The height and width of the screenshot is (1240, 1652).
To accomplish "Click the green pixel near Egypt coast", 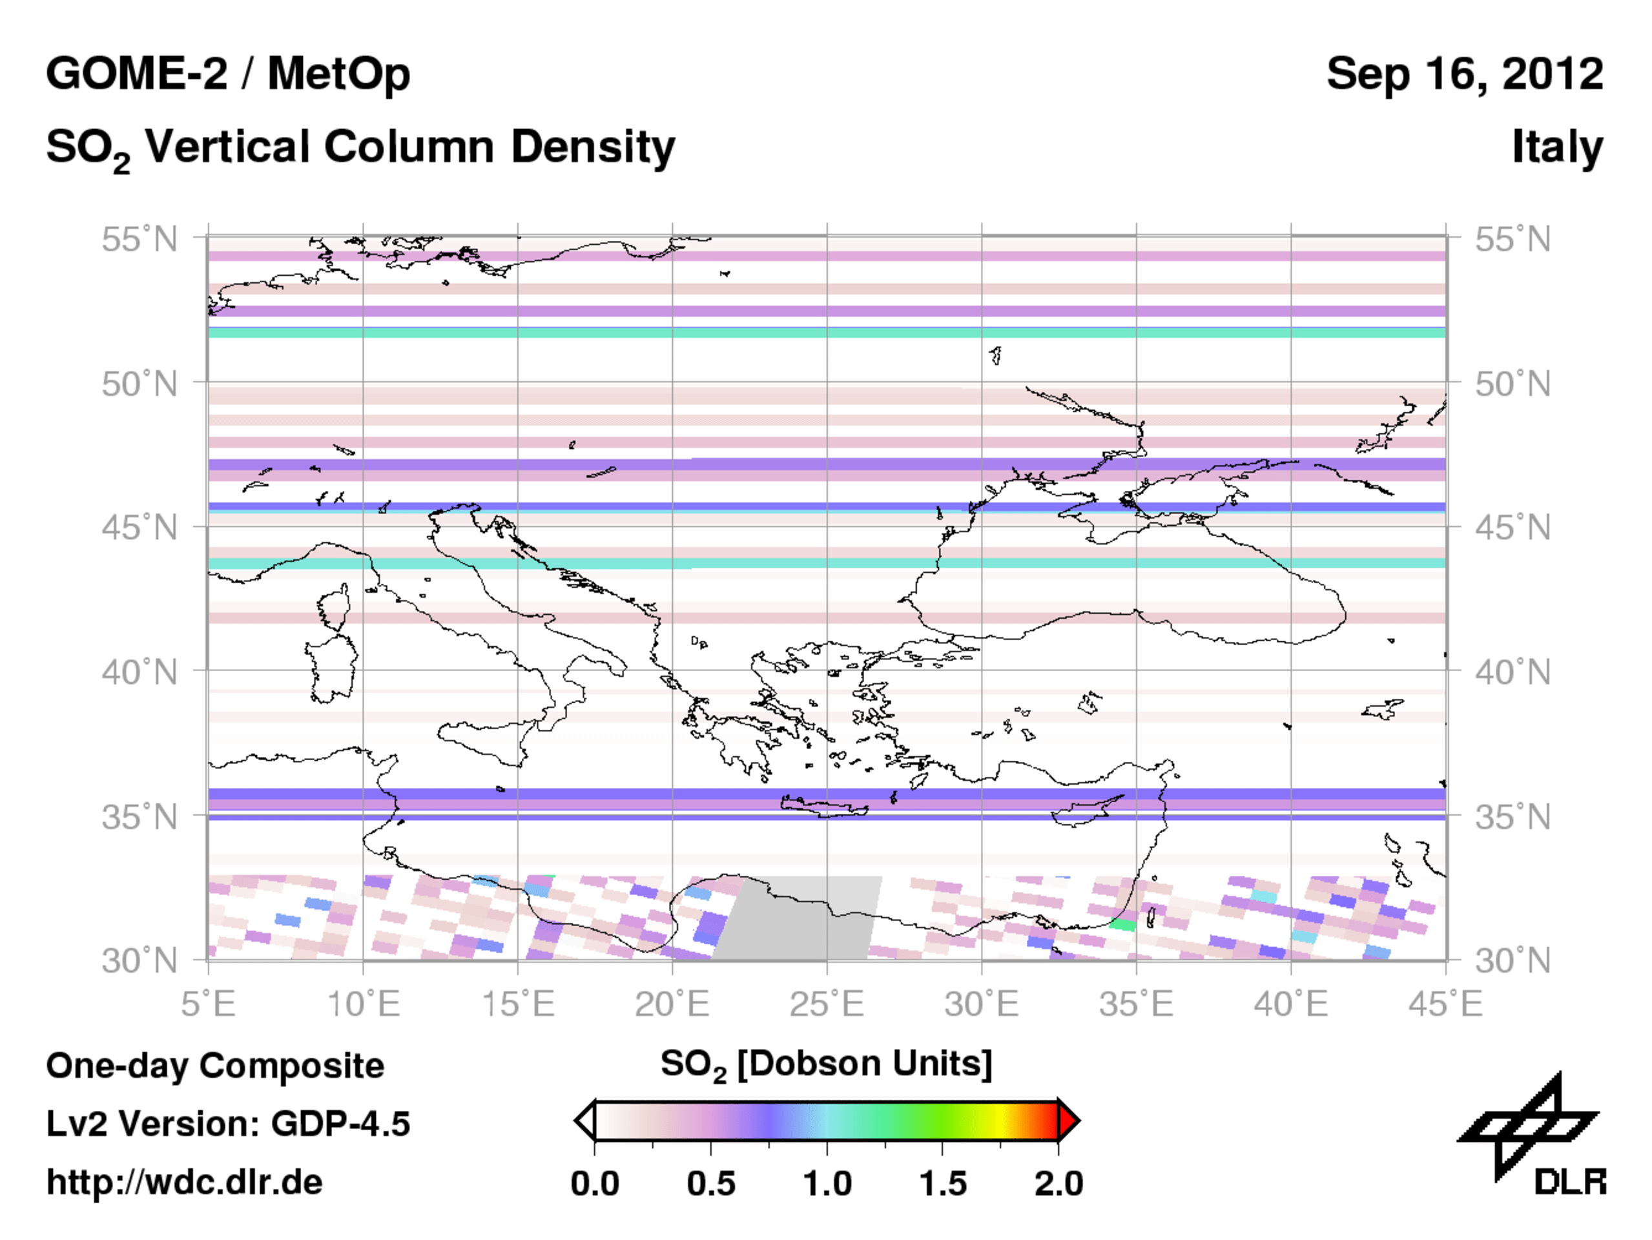I will click(x=1122, y=925).
